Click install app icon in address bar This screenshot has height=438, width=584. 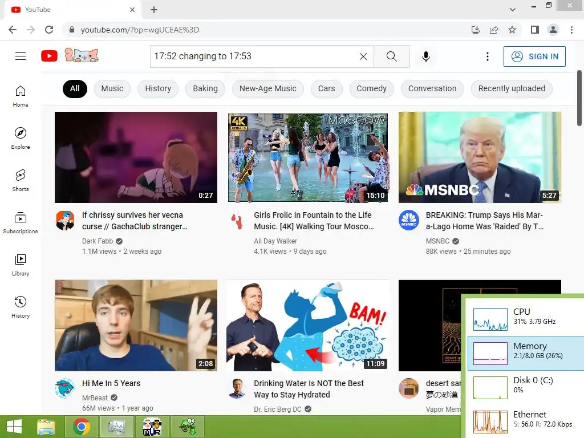click(x=476, y=30)
